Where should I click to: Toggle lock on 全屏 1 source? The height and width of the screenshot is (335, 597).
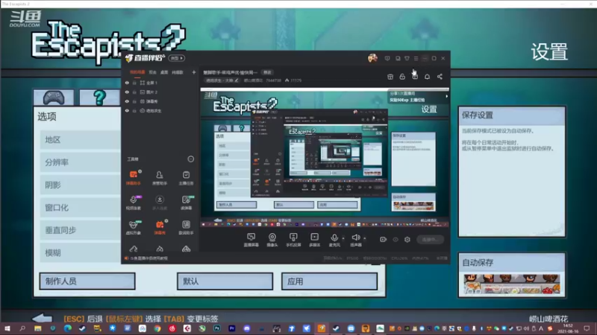tap(134, 83)
